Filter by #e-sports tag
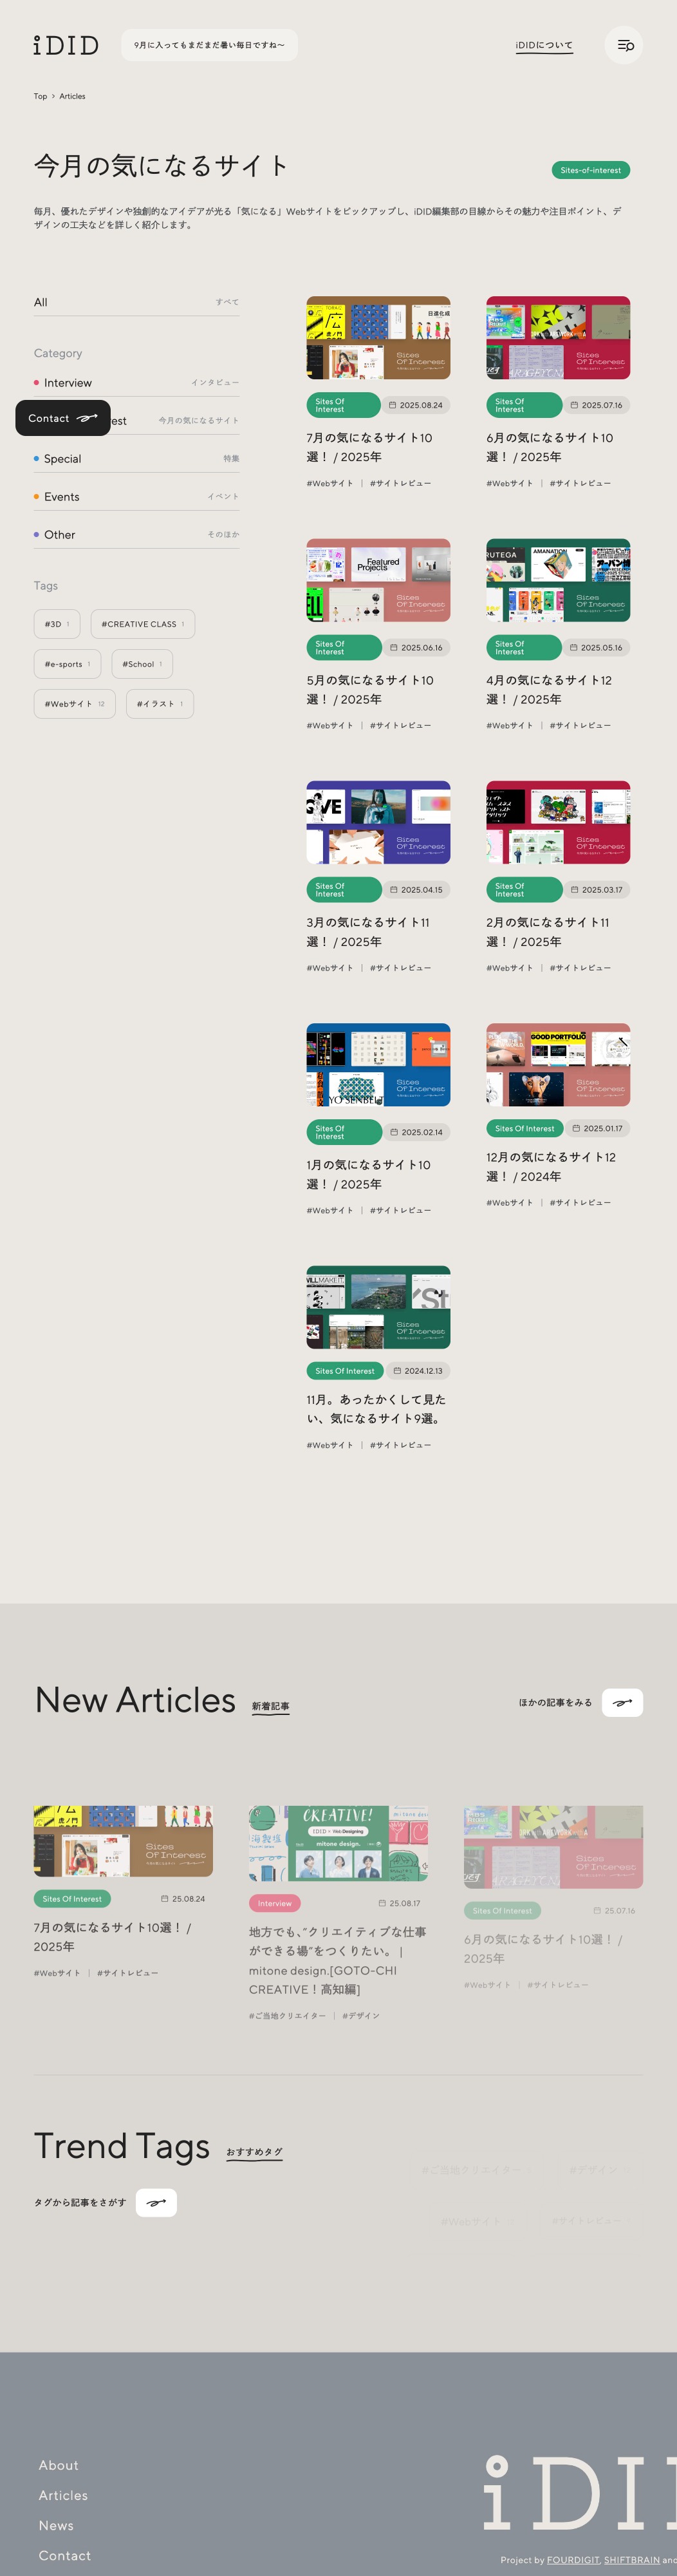Screen dimensions: 677x2576 point(67,664)
